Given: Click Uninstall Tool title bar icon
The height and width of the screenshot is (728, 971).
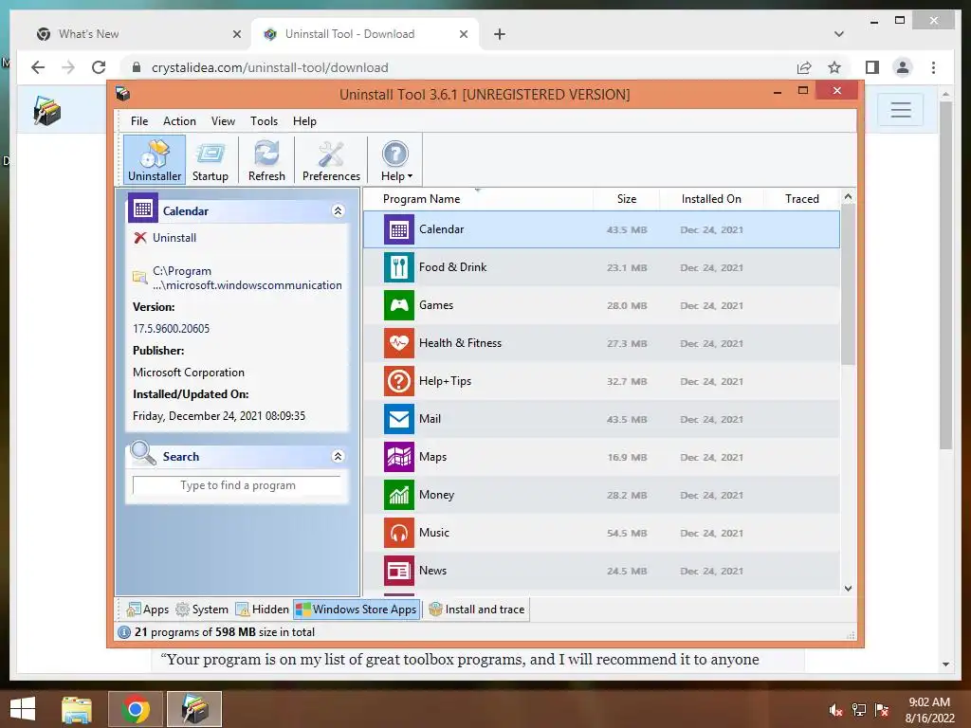Looking at the screenshot, I should point(122,94).
